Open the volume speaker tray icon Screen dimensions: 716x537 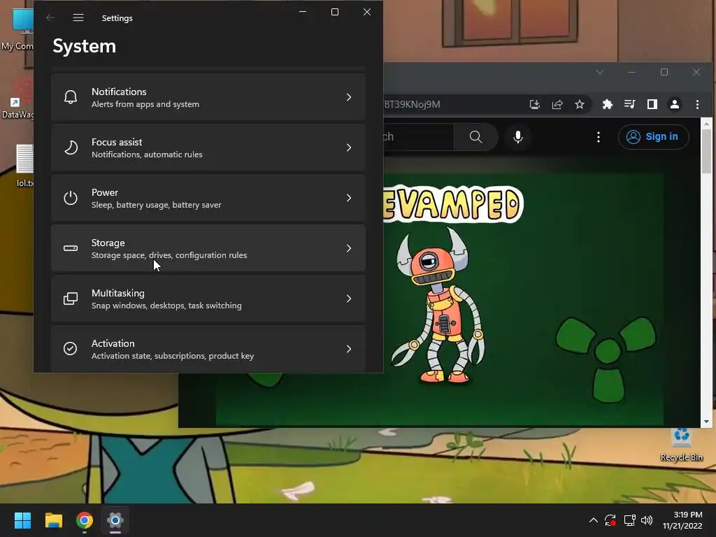[x=647, y=520]
